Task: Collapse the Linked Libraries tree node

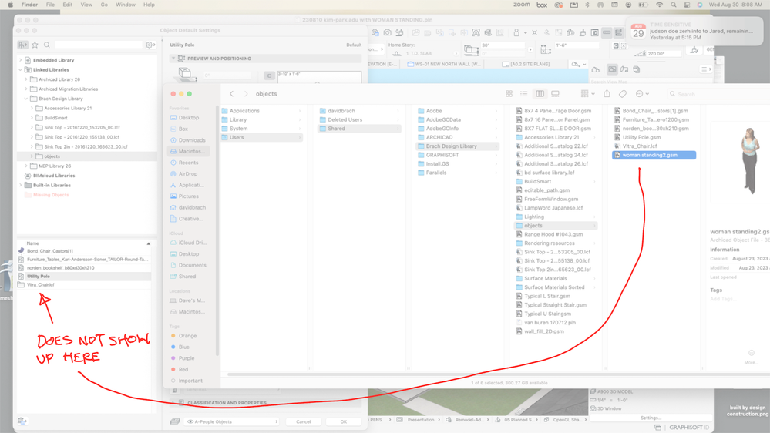Action: 21,69
